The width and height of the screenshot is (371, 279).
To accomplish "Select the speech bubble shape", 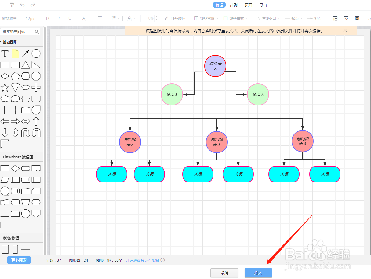I will 15,99.
